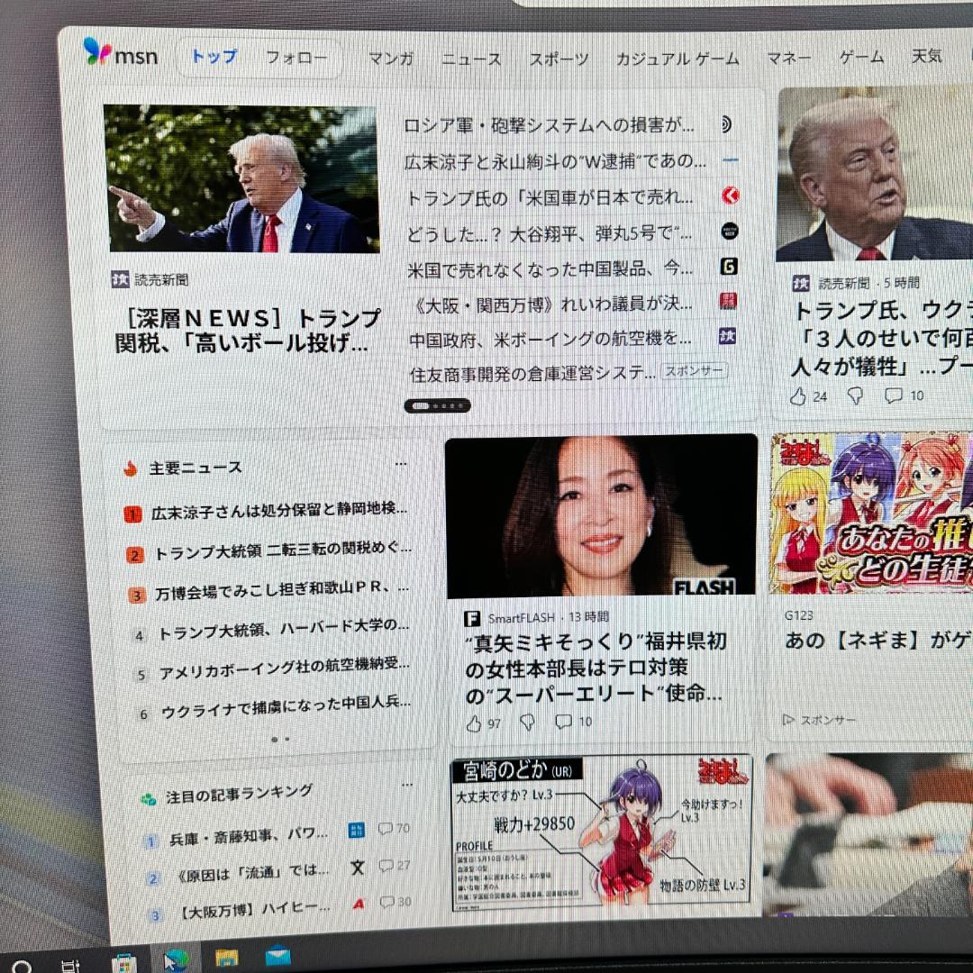Open 広末涼子と永山絢斗 headline

click(555, 161)
